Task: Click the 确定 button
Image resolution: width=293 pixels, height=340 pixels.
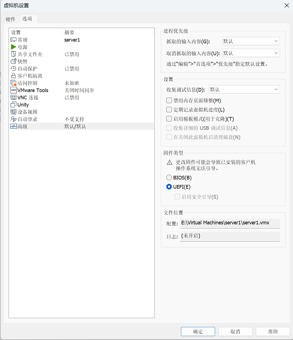Action: 198,331
